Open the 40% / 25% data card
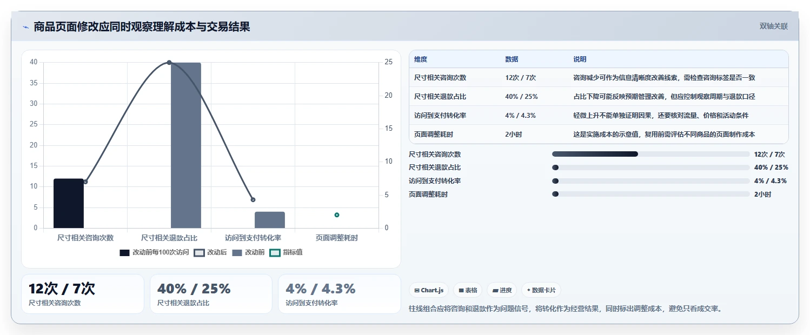This screenshot has width=810, height=335. click(x=211, y=294)
